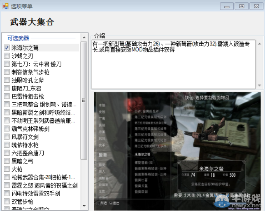Tick the 刺客信条气步枪 checkbox

click(7, 72)
